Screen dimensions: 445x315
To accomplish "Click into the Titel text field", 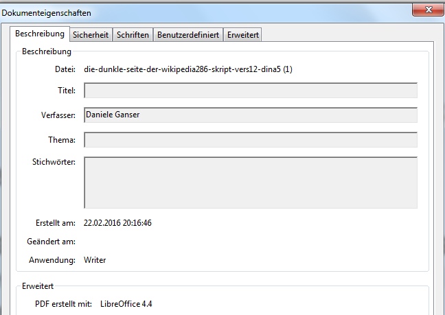I will (250, 91).
